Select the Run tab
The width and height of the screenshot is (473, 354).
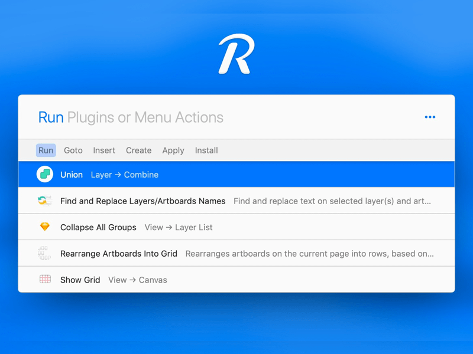coord(46,150)
